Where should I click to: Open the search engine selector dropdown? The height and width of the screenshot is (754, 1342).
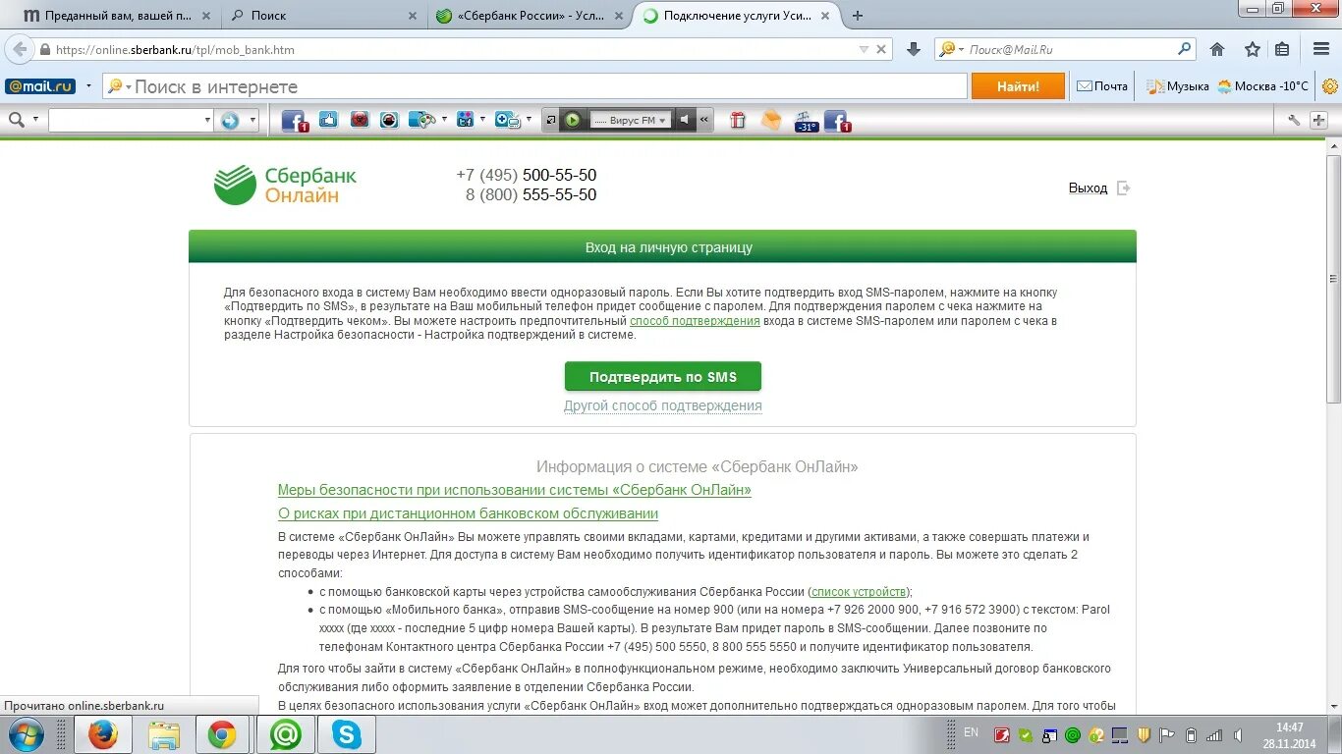[x=951, y=49]
